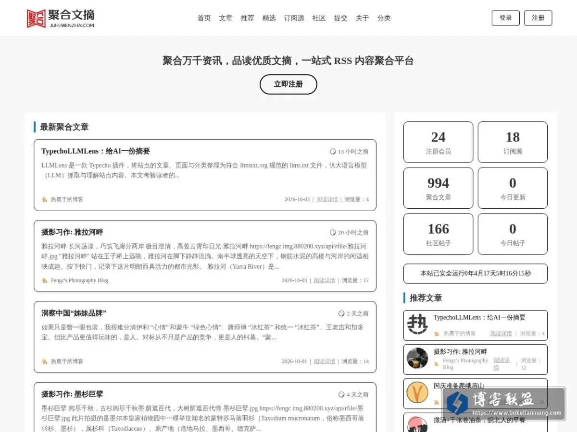The image size is (577, 432).
Task: Click the 166 社区帖子 stat card
Action: pos(439,234)
